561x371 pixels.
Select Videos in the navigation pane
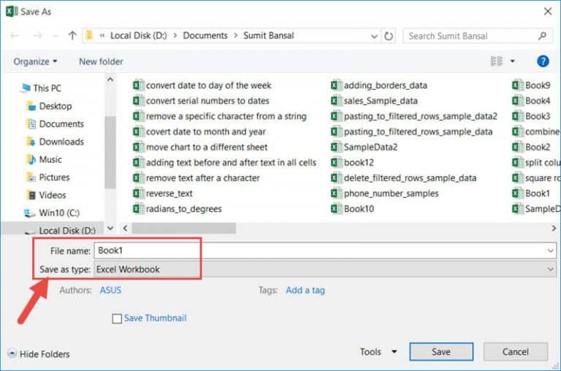[x=47, y=195]
